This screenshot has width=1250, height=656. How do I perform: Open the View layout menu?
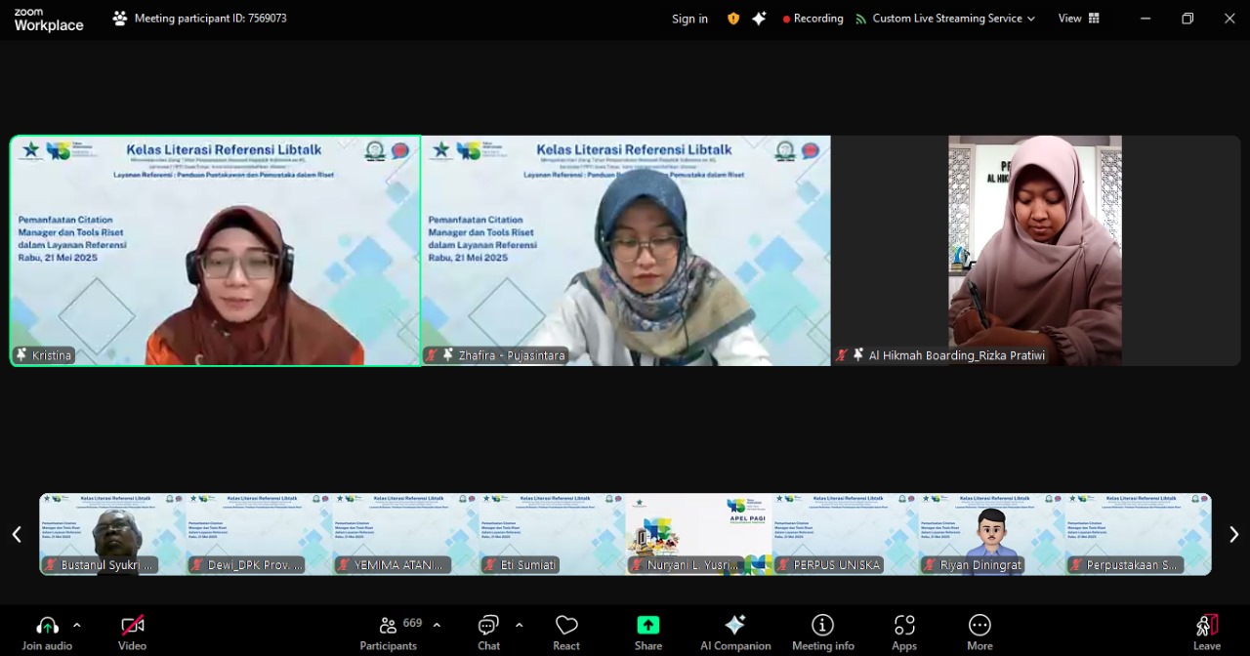[1078, 19]
